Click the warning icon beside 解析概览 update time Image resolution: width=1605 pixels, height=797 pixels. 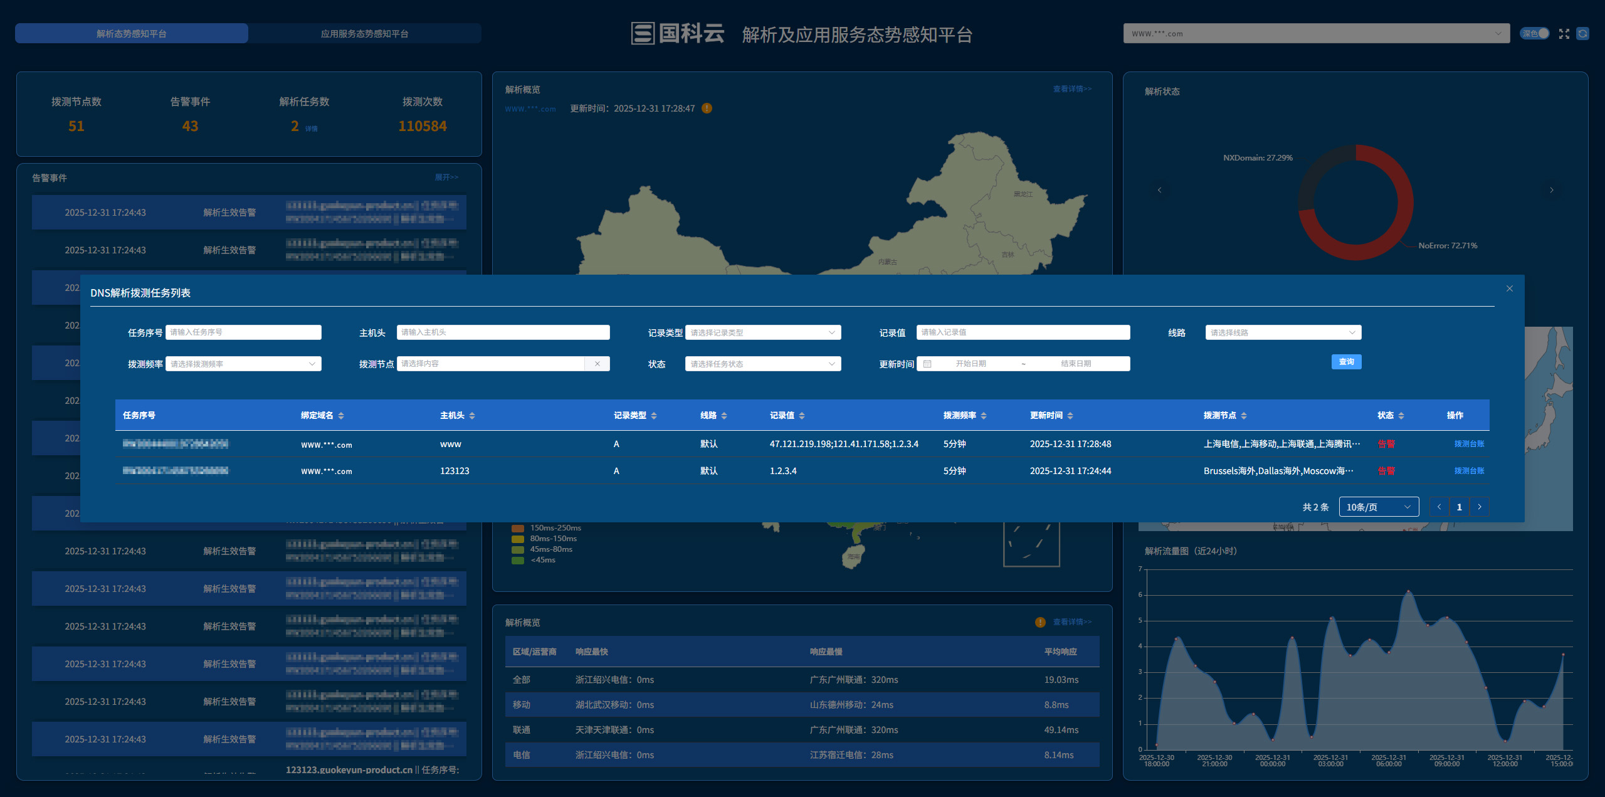tap(707, 108)
